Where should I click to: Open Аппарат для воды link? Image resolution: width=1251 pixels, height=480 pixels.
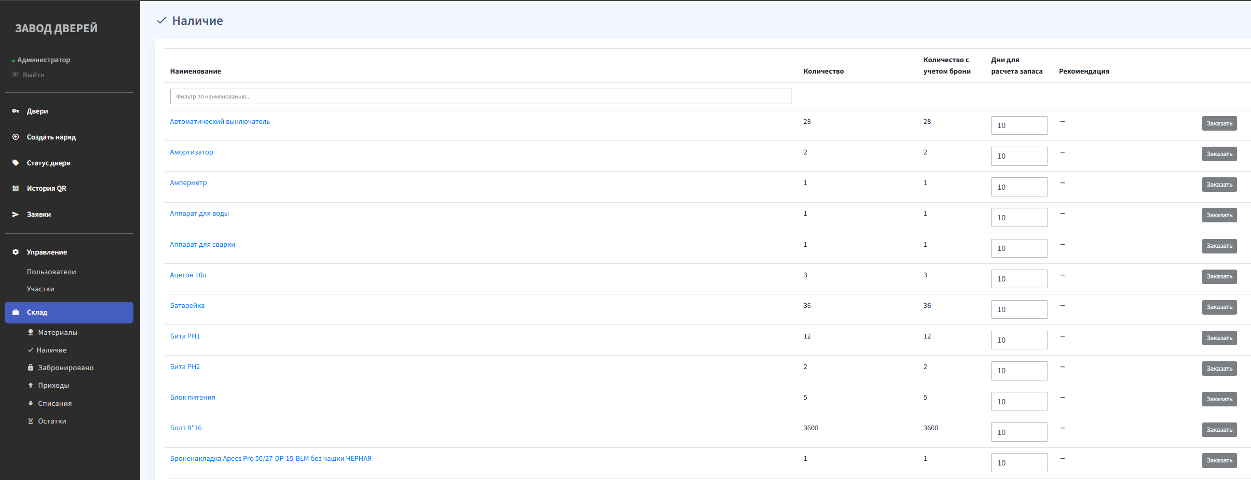(199, 213)
